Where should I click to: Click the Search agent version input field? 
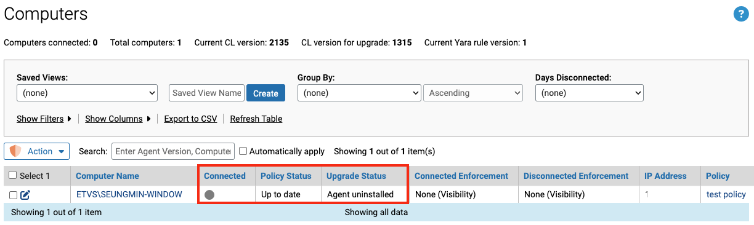click(x=173, y=151)
